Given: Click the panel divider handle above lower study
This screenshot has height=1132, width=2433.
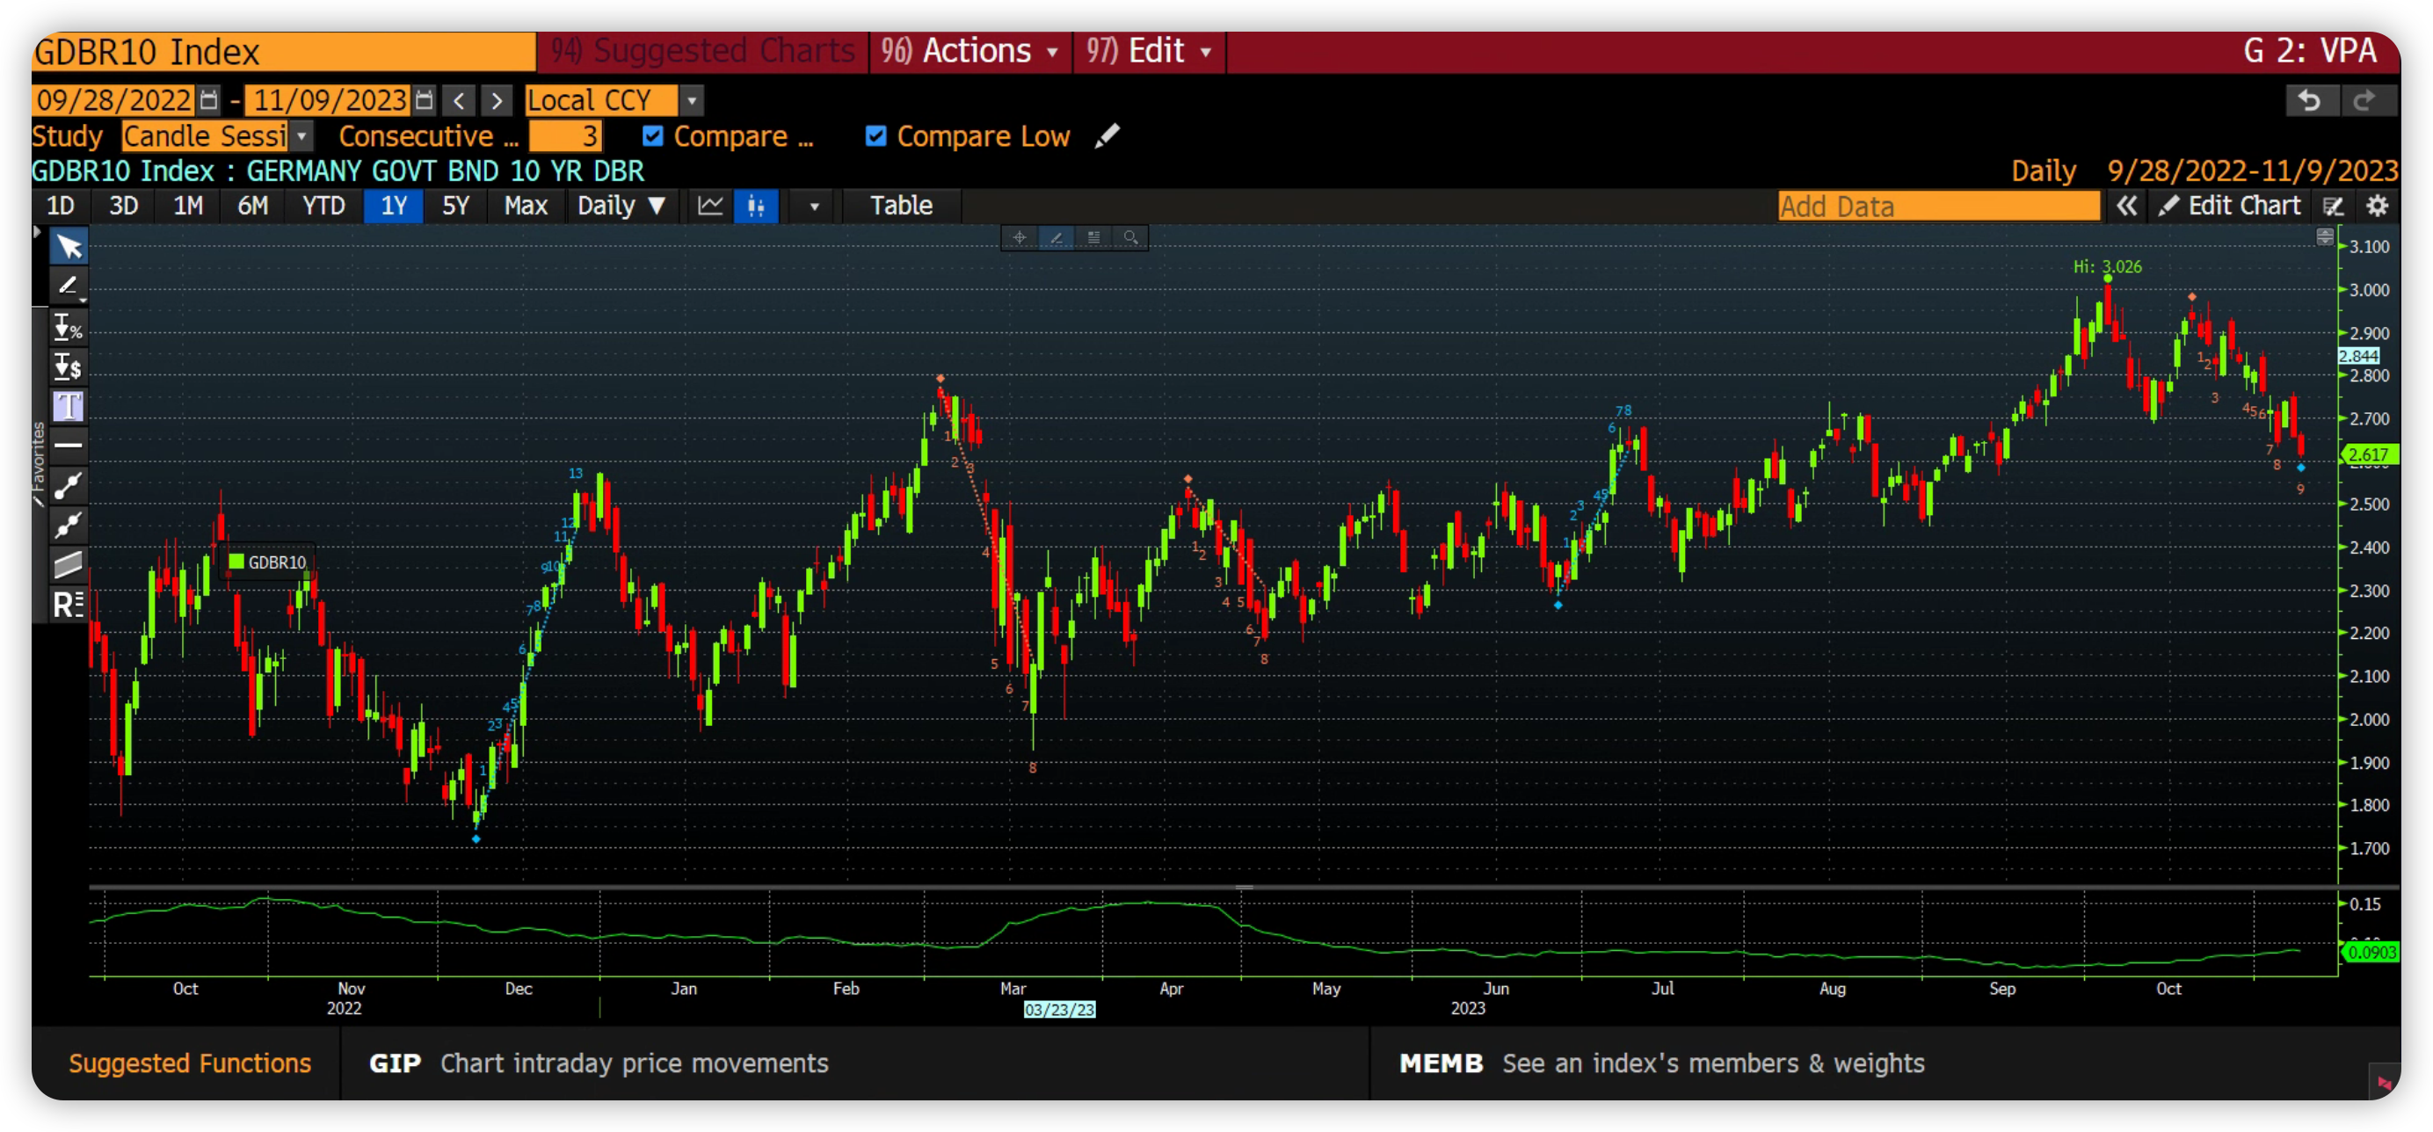Looking at the screenshot, I should (1245, 888).
